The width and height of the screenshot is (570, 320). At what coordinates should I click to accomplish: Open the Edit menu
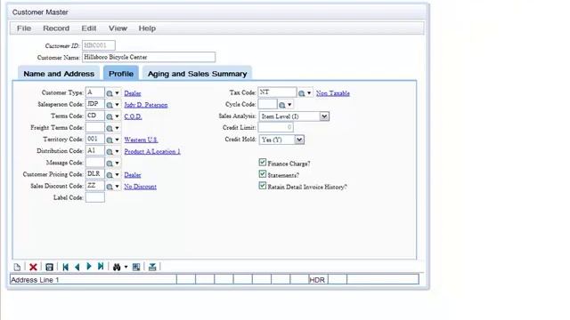89,28
